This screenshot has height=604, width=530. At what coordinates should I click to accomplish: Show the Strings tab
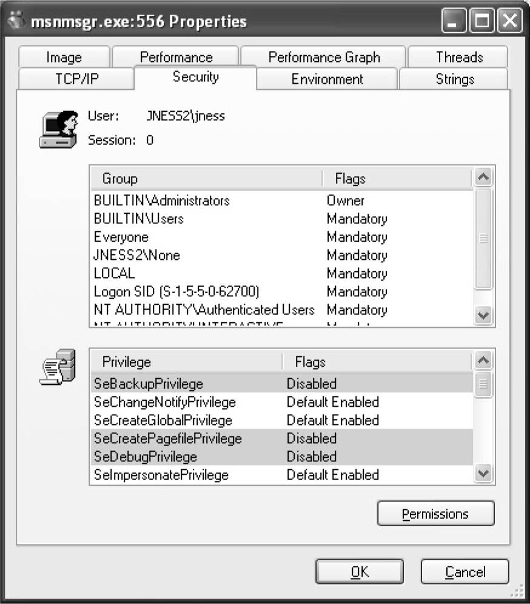(454, 80)
